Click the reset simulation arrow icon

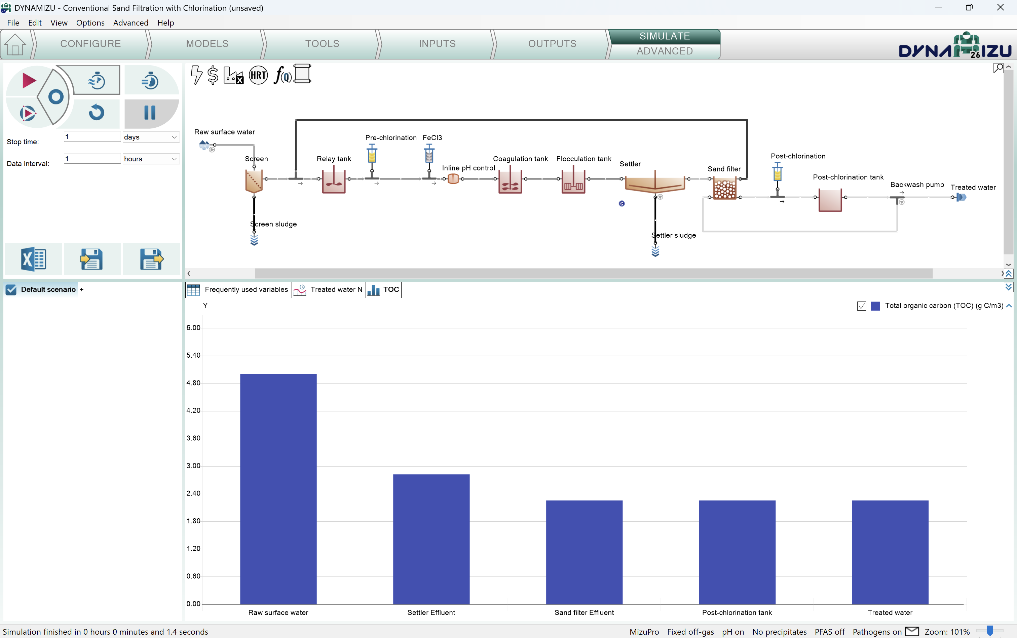pos(97,113)
